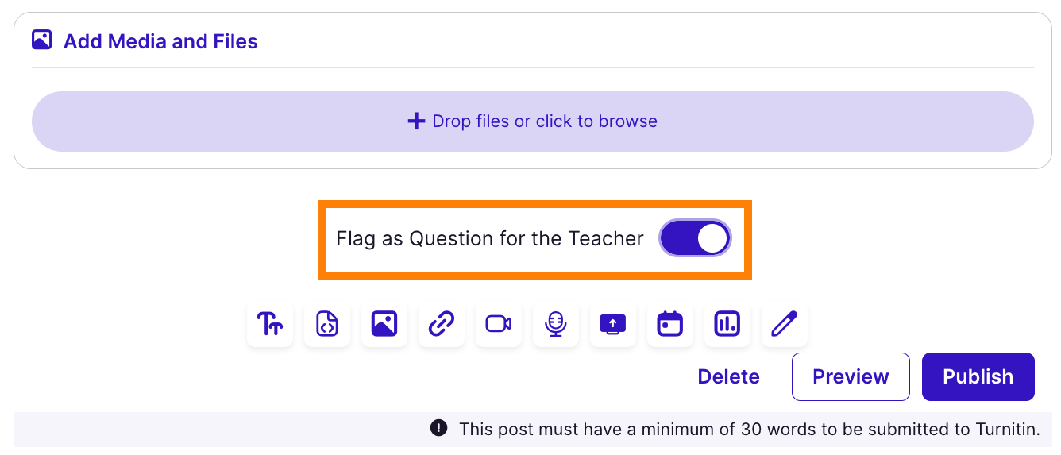The width and height of the screenshot is (1061, 455).
Task: Click the picture icon beside Add Media heading
Action: point(41,40)
